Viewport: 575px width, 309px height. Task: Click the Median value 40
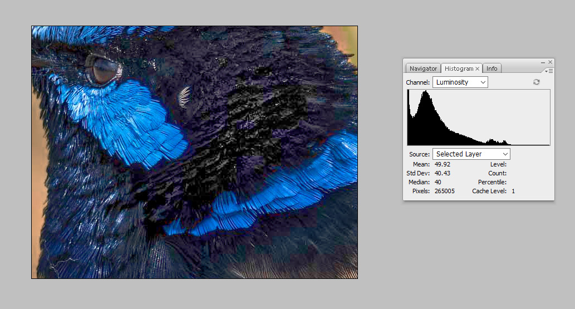[438, 182]
